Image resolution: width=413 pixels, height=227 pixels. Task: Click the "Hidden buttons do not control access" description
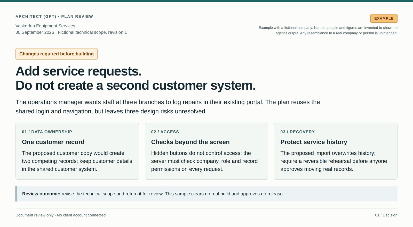tap(204, 161)
